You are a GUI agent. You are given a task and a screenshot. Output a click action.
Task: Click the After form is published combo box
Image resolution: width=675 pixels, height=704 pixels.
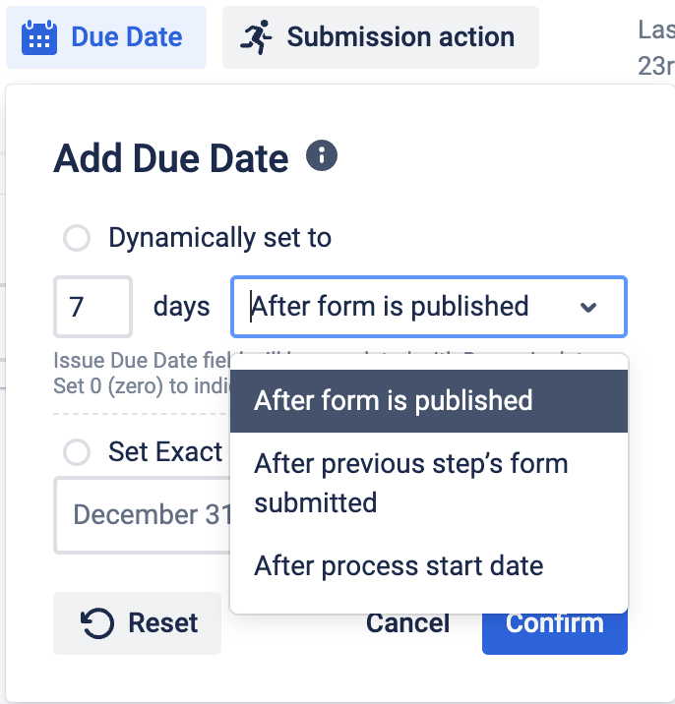coord(413,307)
